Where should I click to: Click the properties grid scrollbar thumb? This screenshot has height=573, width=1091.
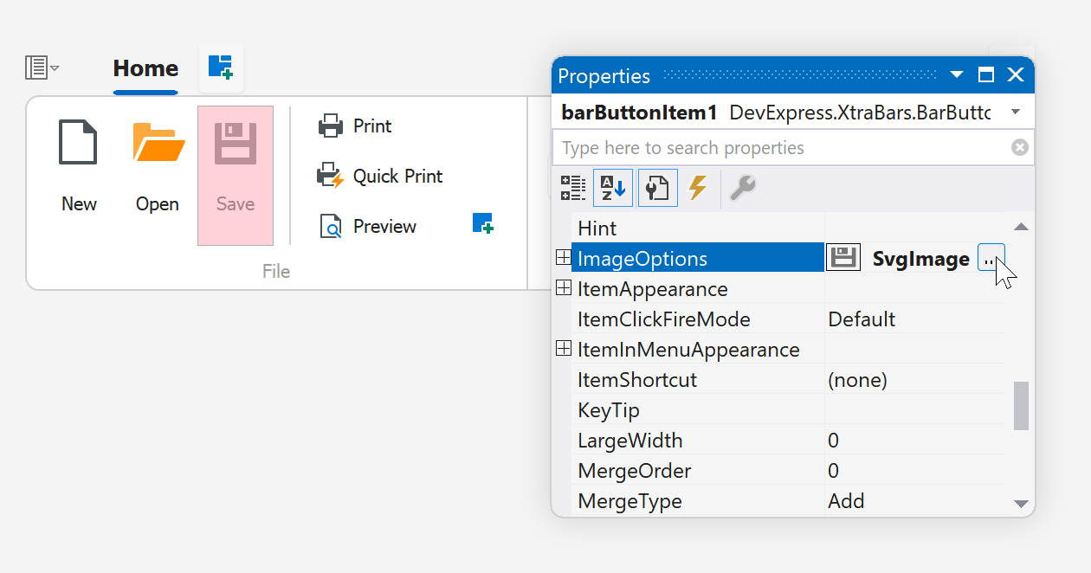1021,406
